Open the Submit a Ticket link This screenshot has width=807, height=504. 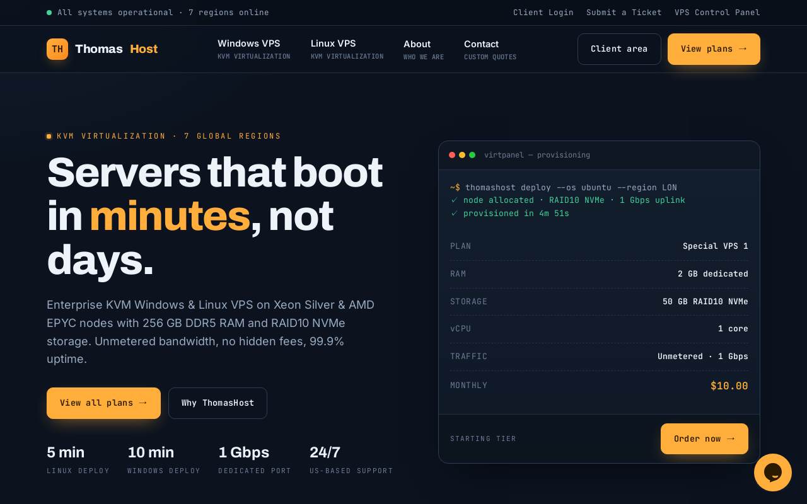click(x=624, y=13)
